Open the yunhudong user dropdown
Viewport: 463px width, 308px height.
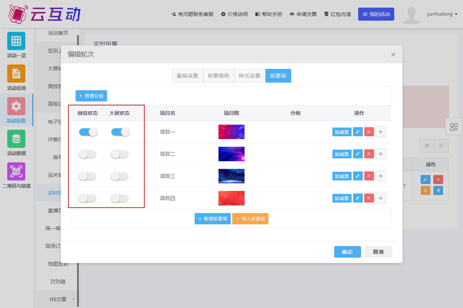point(442,14)
